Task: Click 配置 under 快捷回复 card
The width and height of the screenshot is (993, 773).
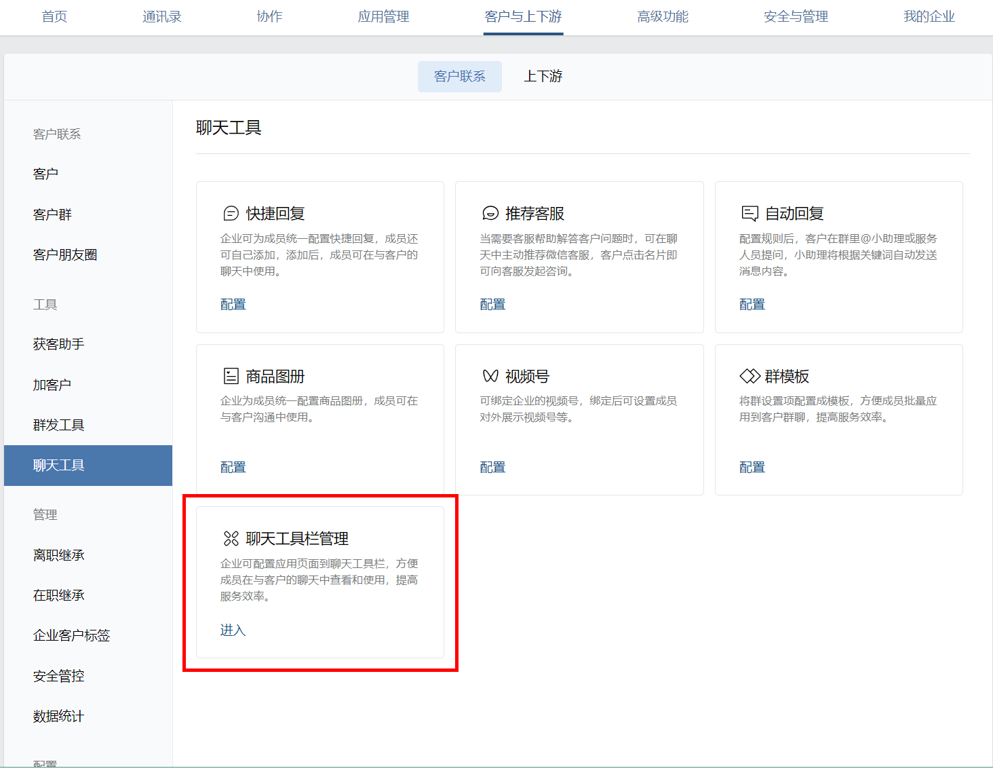Action: pos(233,305)
